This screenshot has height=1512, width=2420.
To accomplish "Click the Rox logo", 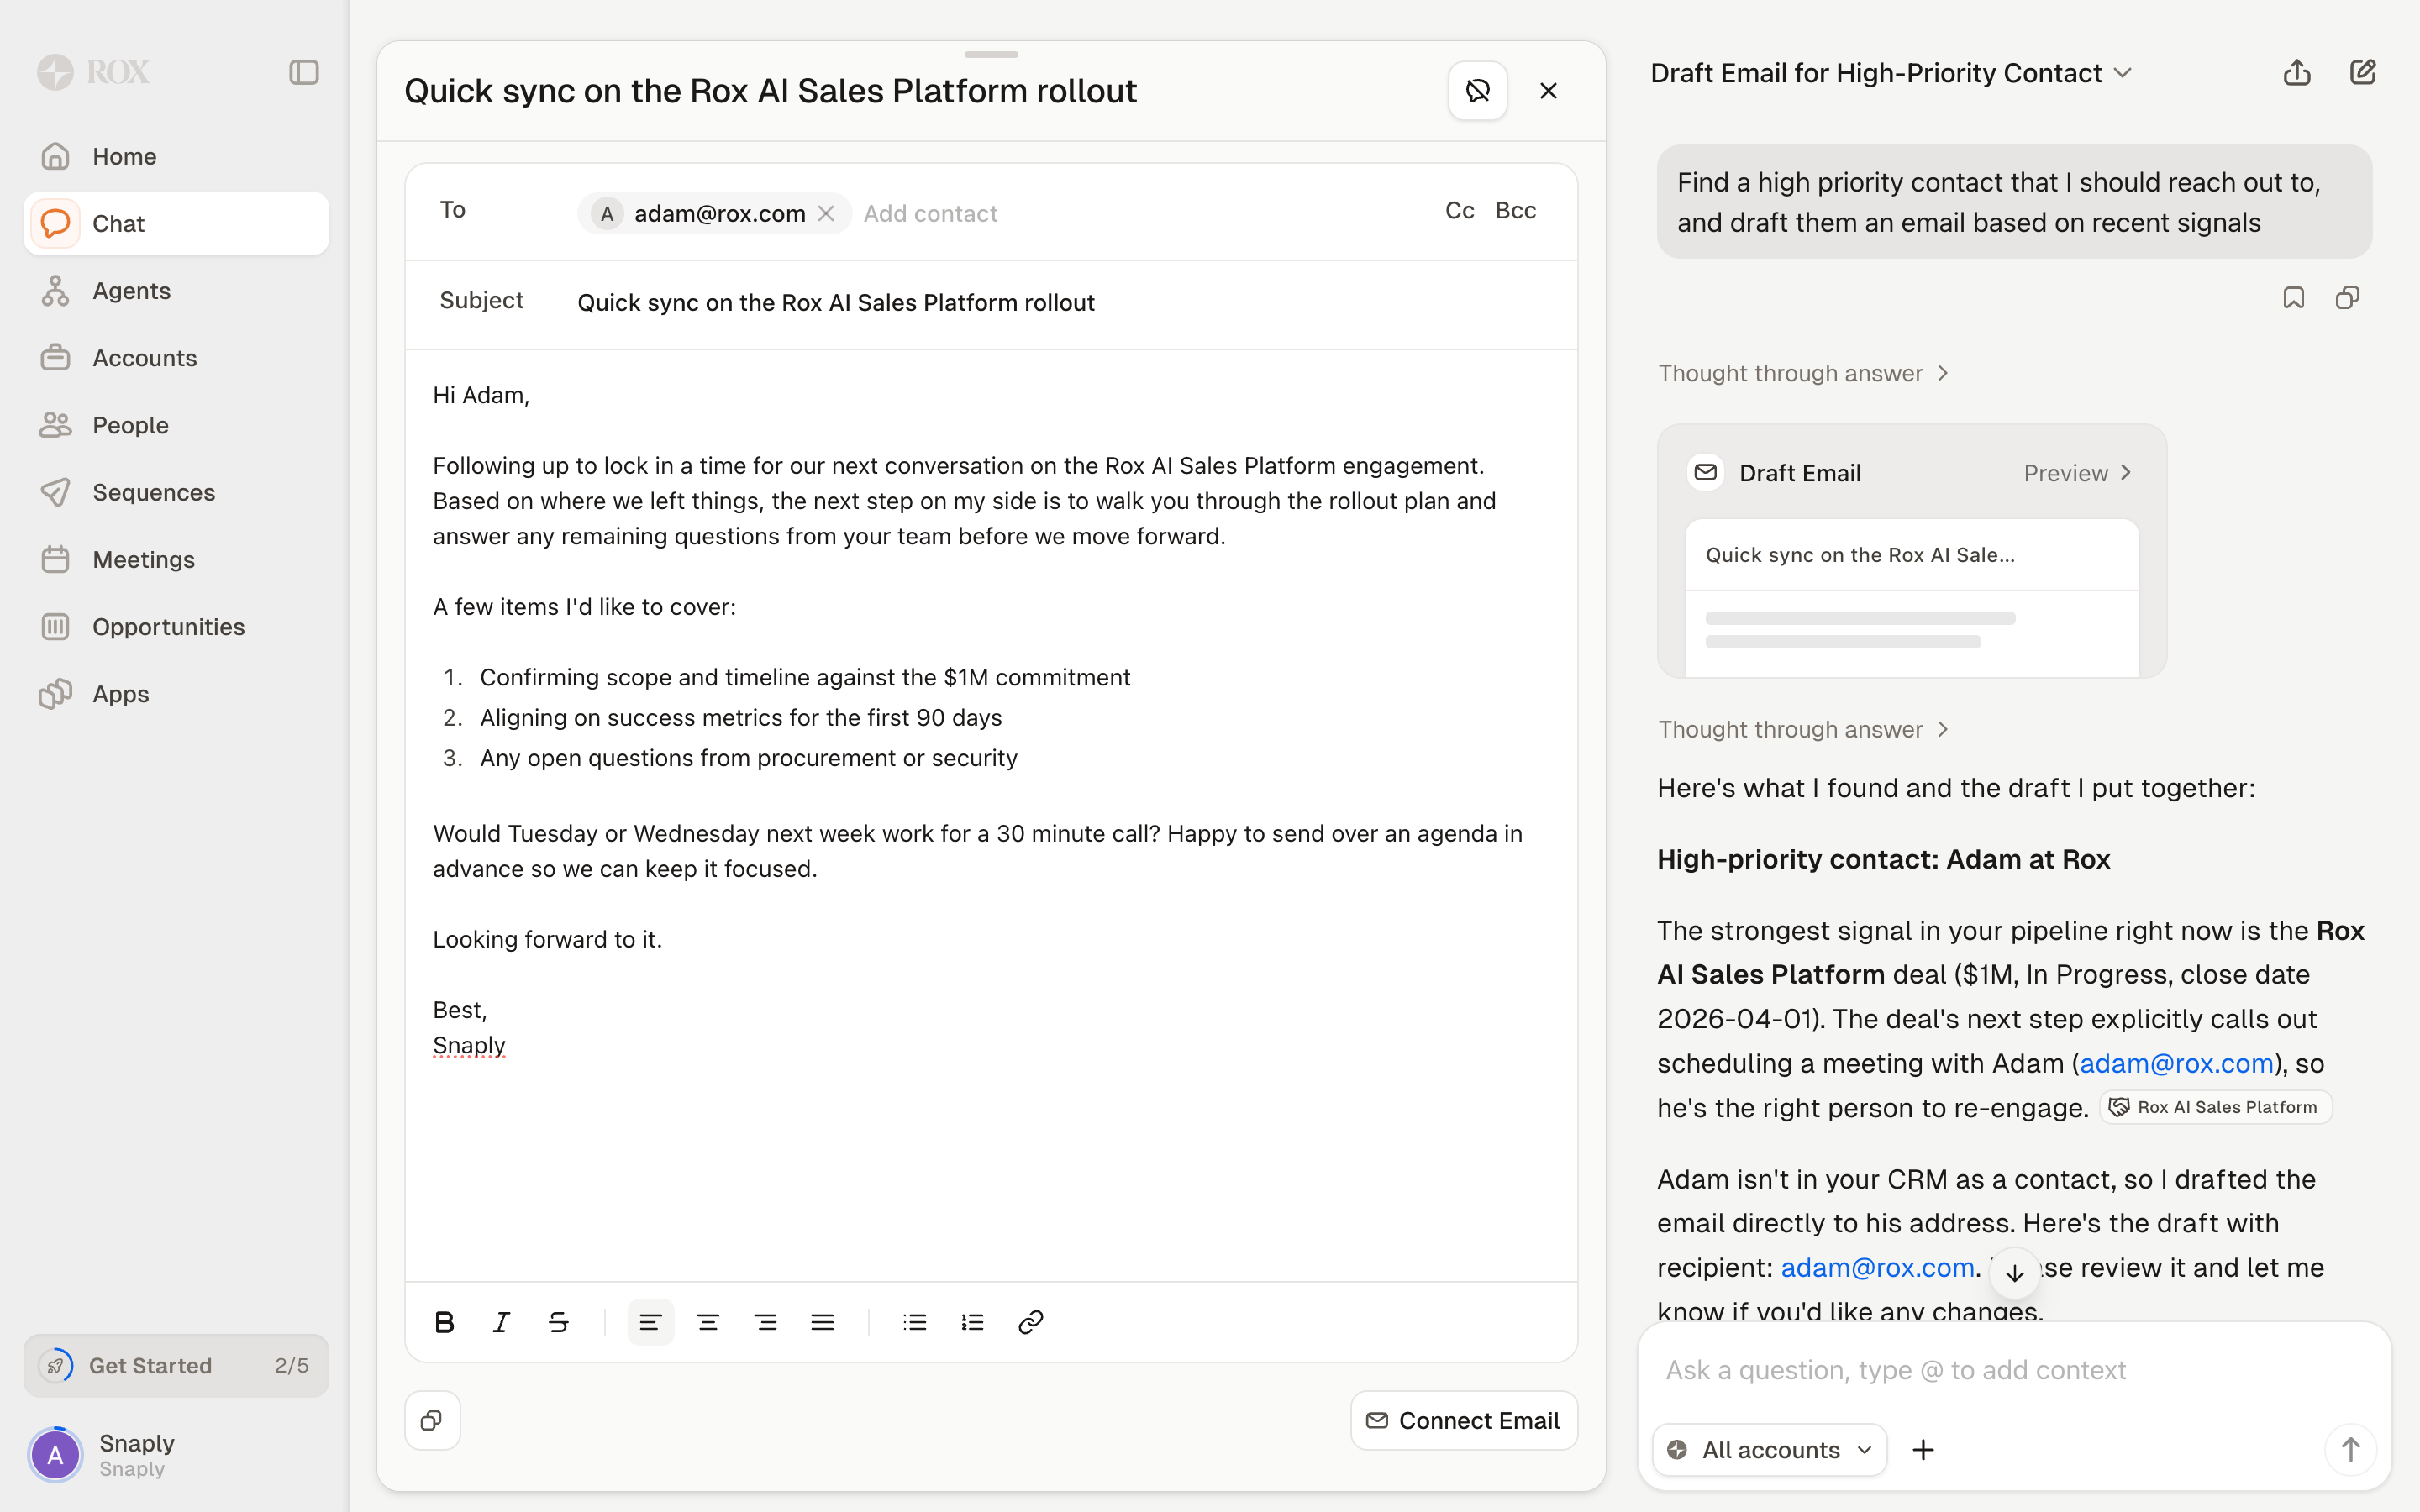I will (93, 72).
